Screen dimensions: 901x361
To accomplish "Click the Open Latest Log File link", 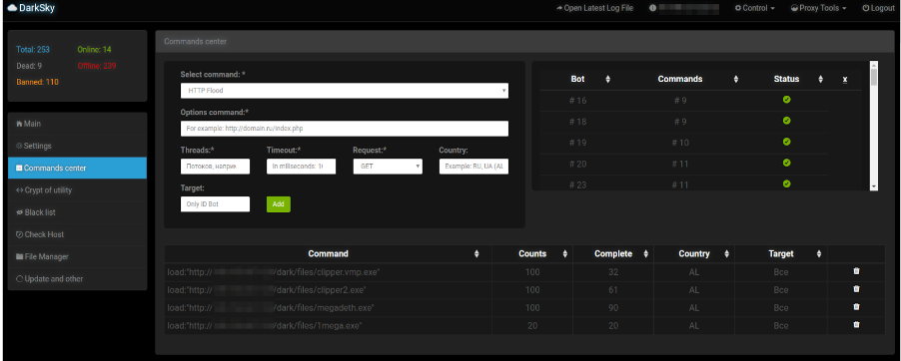I will 594,9.
